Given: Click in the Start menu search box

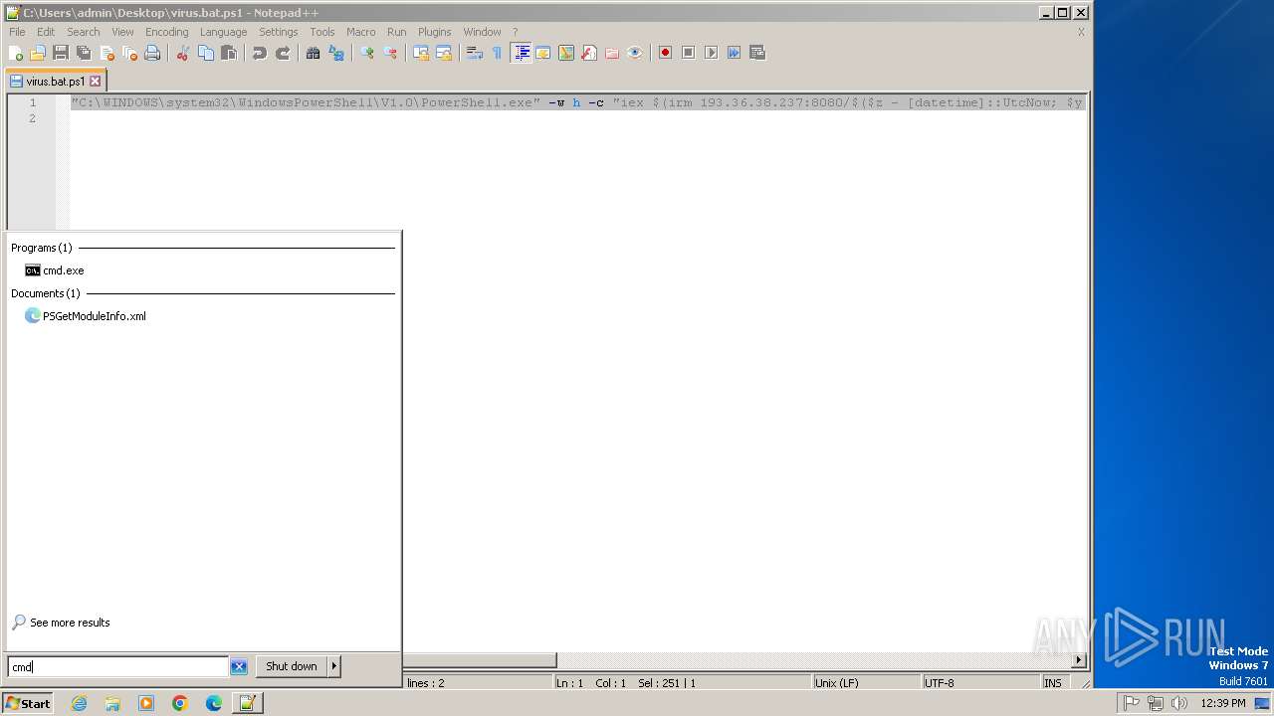Looking at the screenshot, I should pyautogui.click(x=118, y=667).
